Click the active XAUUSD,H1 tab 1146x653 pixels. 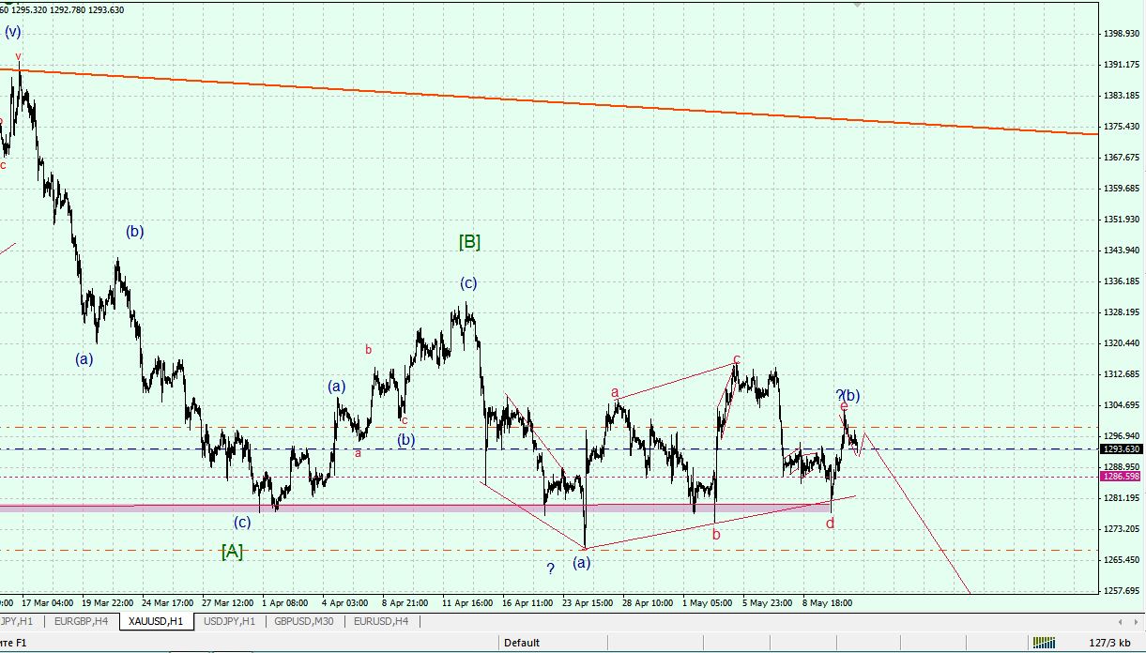(x=158, y=621)
